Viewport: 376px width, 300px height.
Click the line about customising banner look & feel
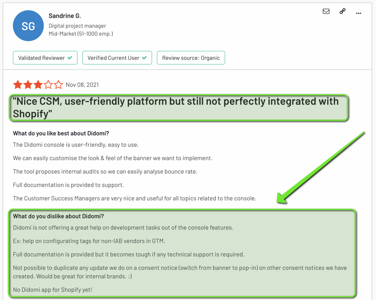click(113, 158)
